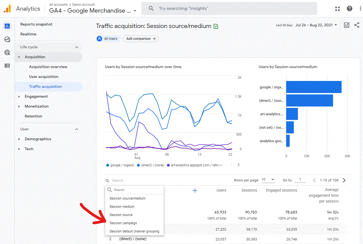Open the Help icon
Viewport: 363px width, 244px height.
point(350,9)
